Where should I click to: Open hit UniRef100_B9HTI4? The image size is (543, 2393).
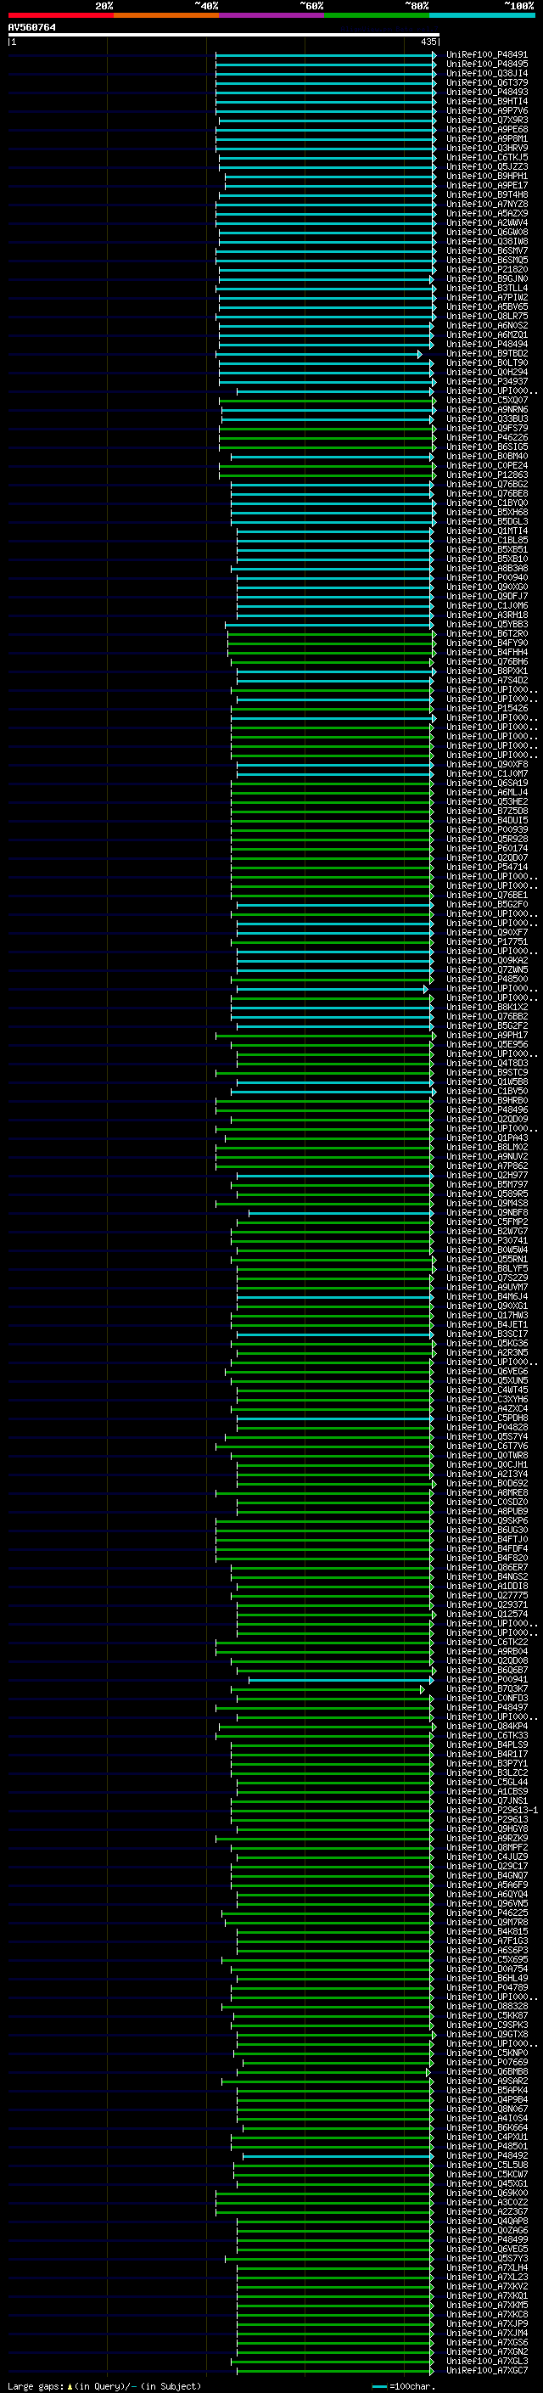[486, 101]
